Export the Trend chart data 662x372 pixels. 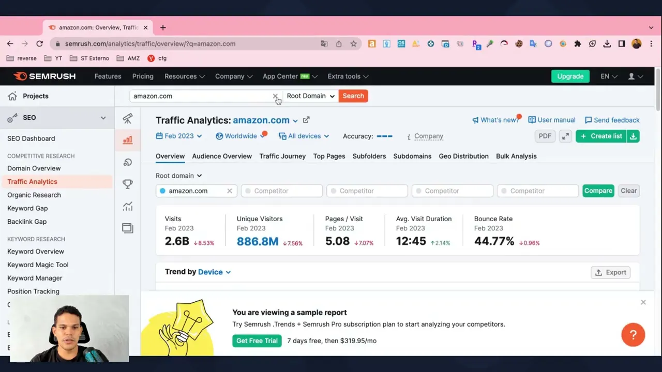[611, 272]
